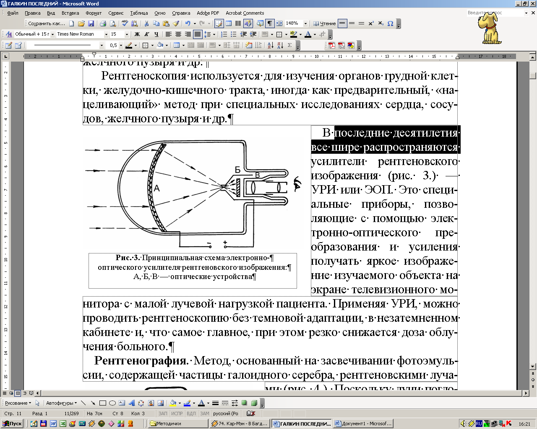Open the Правка menu
Viewport: 537px width, 429px height.
[x=32, y=13]
